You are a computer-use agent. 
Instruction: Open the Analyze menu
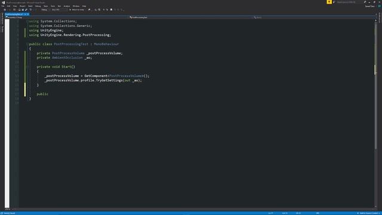pyautogui.click(x=67, y=6)
